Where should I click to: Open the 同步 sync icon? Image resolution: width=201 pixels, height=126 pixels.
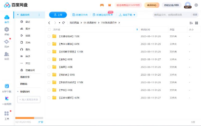[7, 42]
